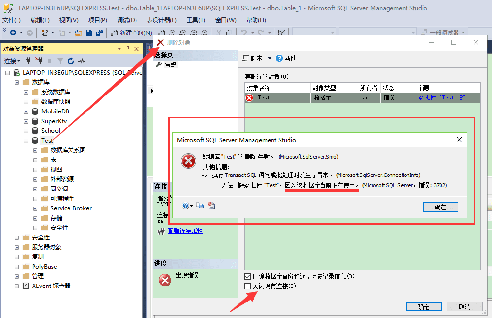Click 取消 in 删除对象 dialog
Screen dimensions: 492x318
pos(465,307)
